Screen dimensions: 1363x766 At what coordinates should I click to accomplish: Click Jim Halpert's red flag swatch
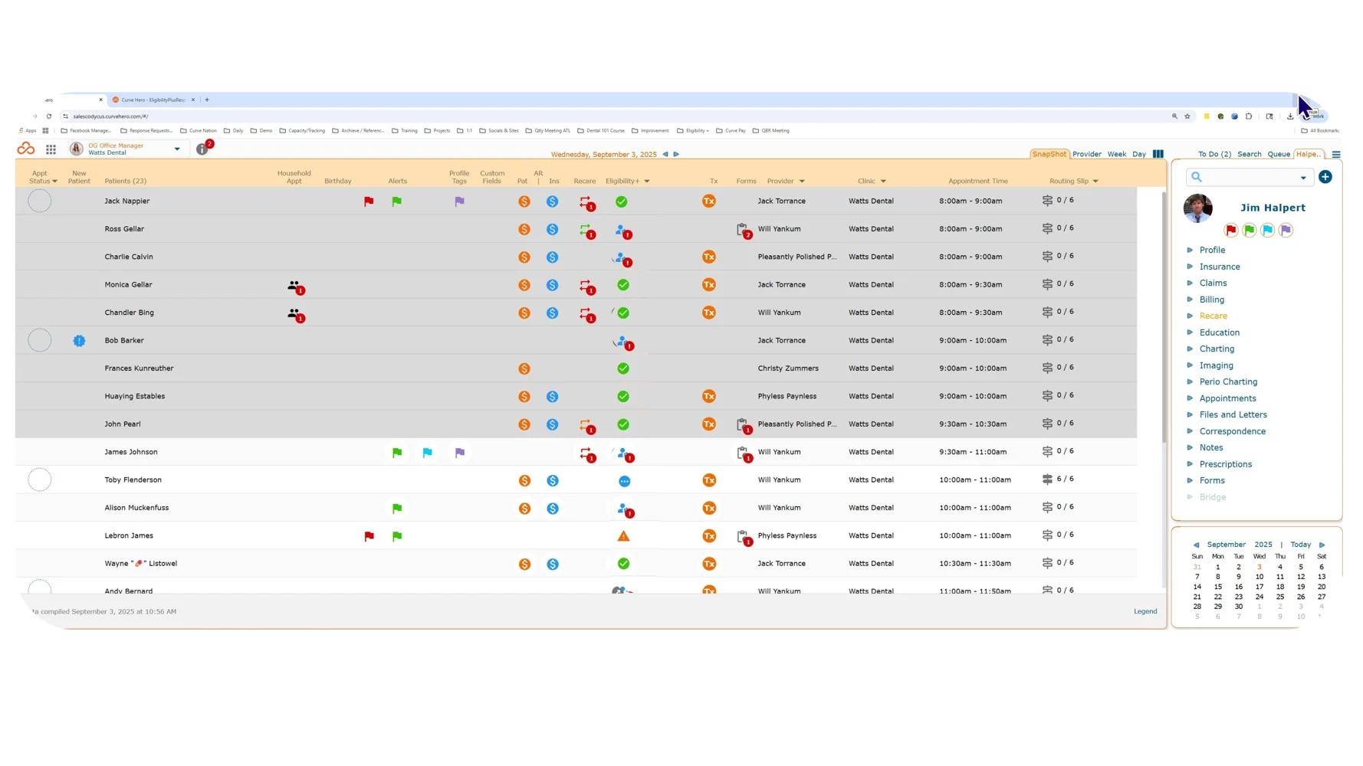click(x=1231, y=230)
